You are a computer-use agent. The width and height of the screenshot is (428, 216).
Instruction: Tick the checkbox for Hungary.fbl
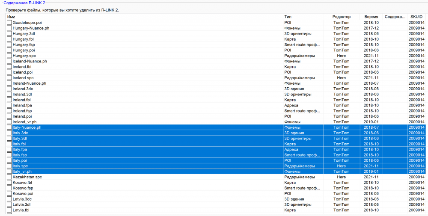point(9,39)
